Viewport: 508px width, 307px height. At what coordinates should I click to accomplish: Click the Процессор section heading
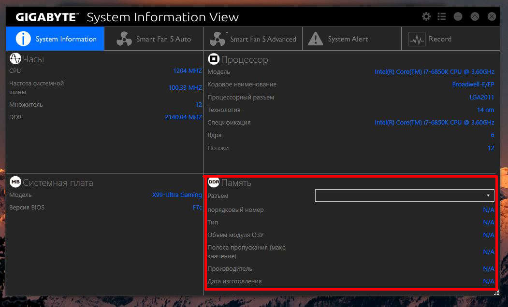coord(245,60)
